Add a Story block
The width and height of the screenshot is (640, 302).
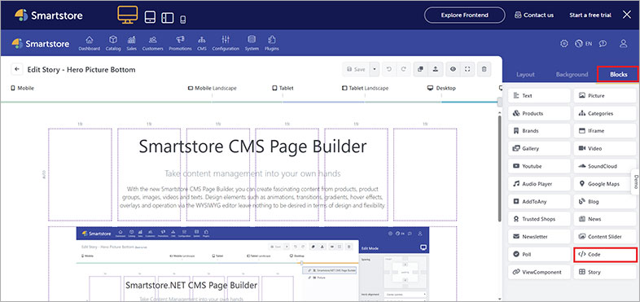pos(605,272)
